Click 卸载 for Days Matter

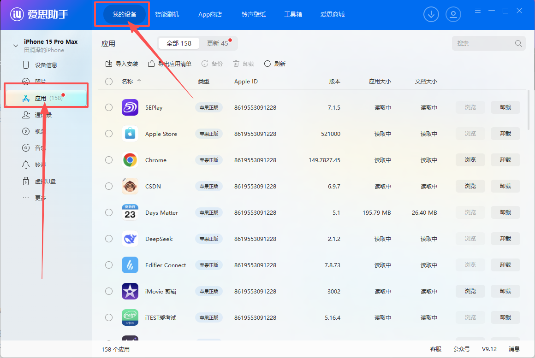(505, 212)
